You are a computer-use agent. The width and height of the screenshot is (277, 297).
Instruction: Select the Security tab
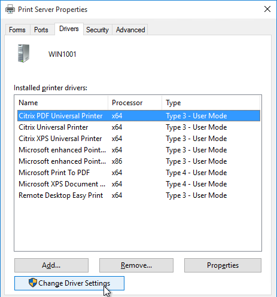(x=98, y=30)
